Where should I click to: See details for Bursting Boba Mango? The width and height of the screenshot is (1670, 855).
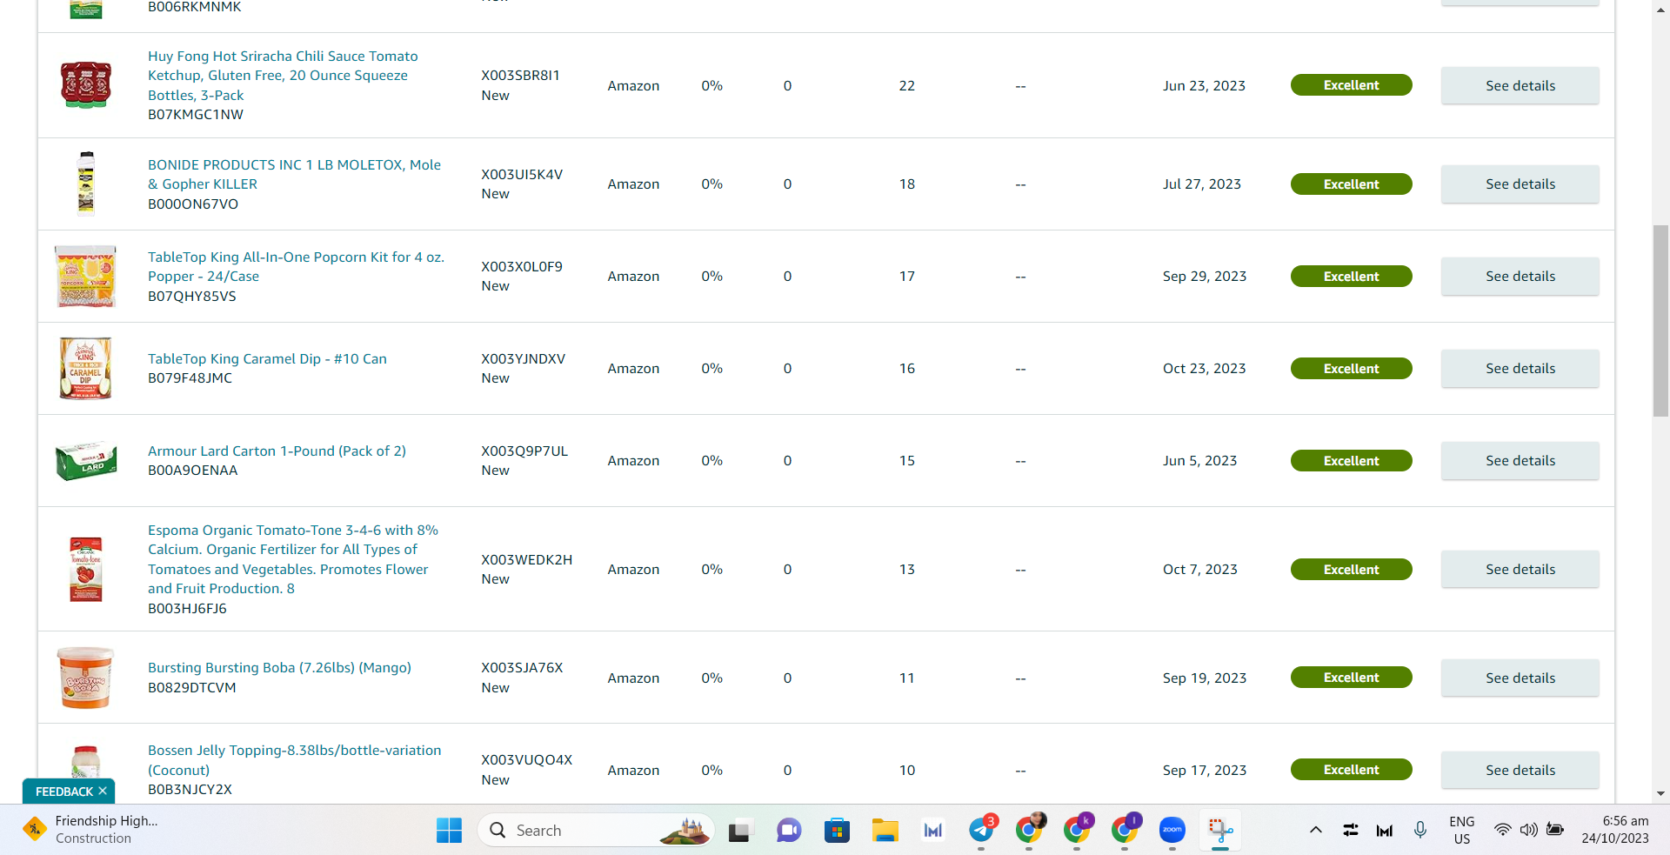[x=1520, y=678]
